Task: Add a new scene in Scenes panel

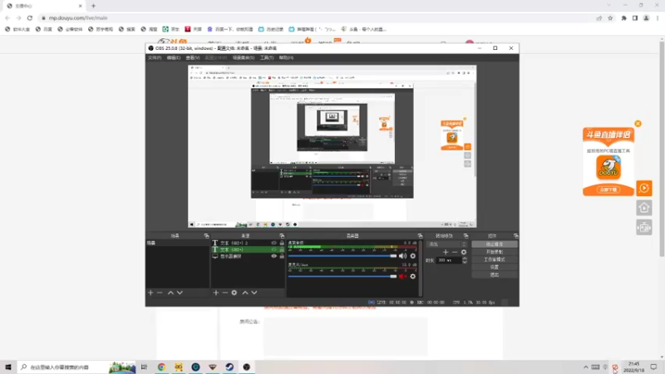Action: point(150,293)
